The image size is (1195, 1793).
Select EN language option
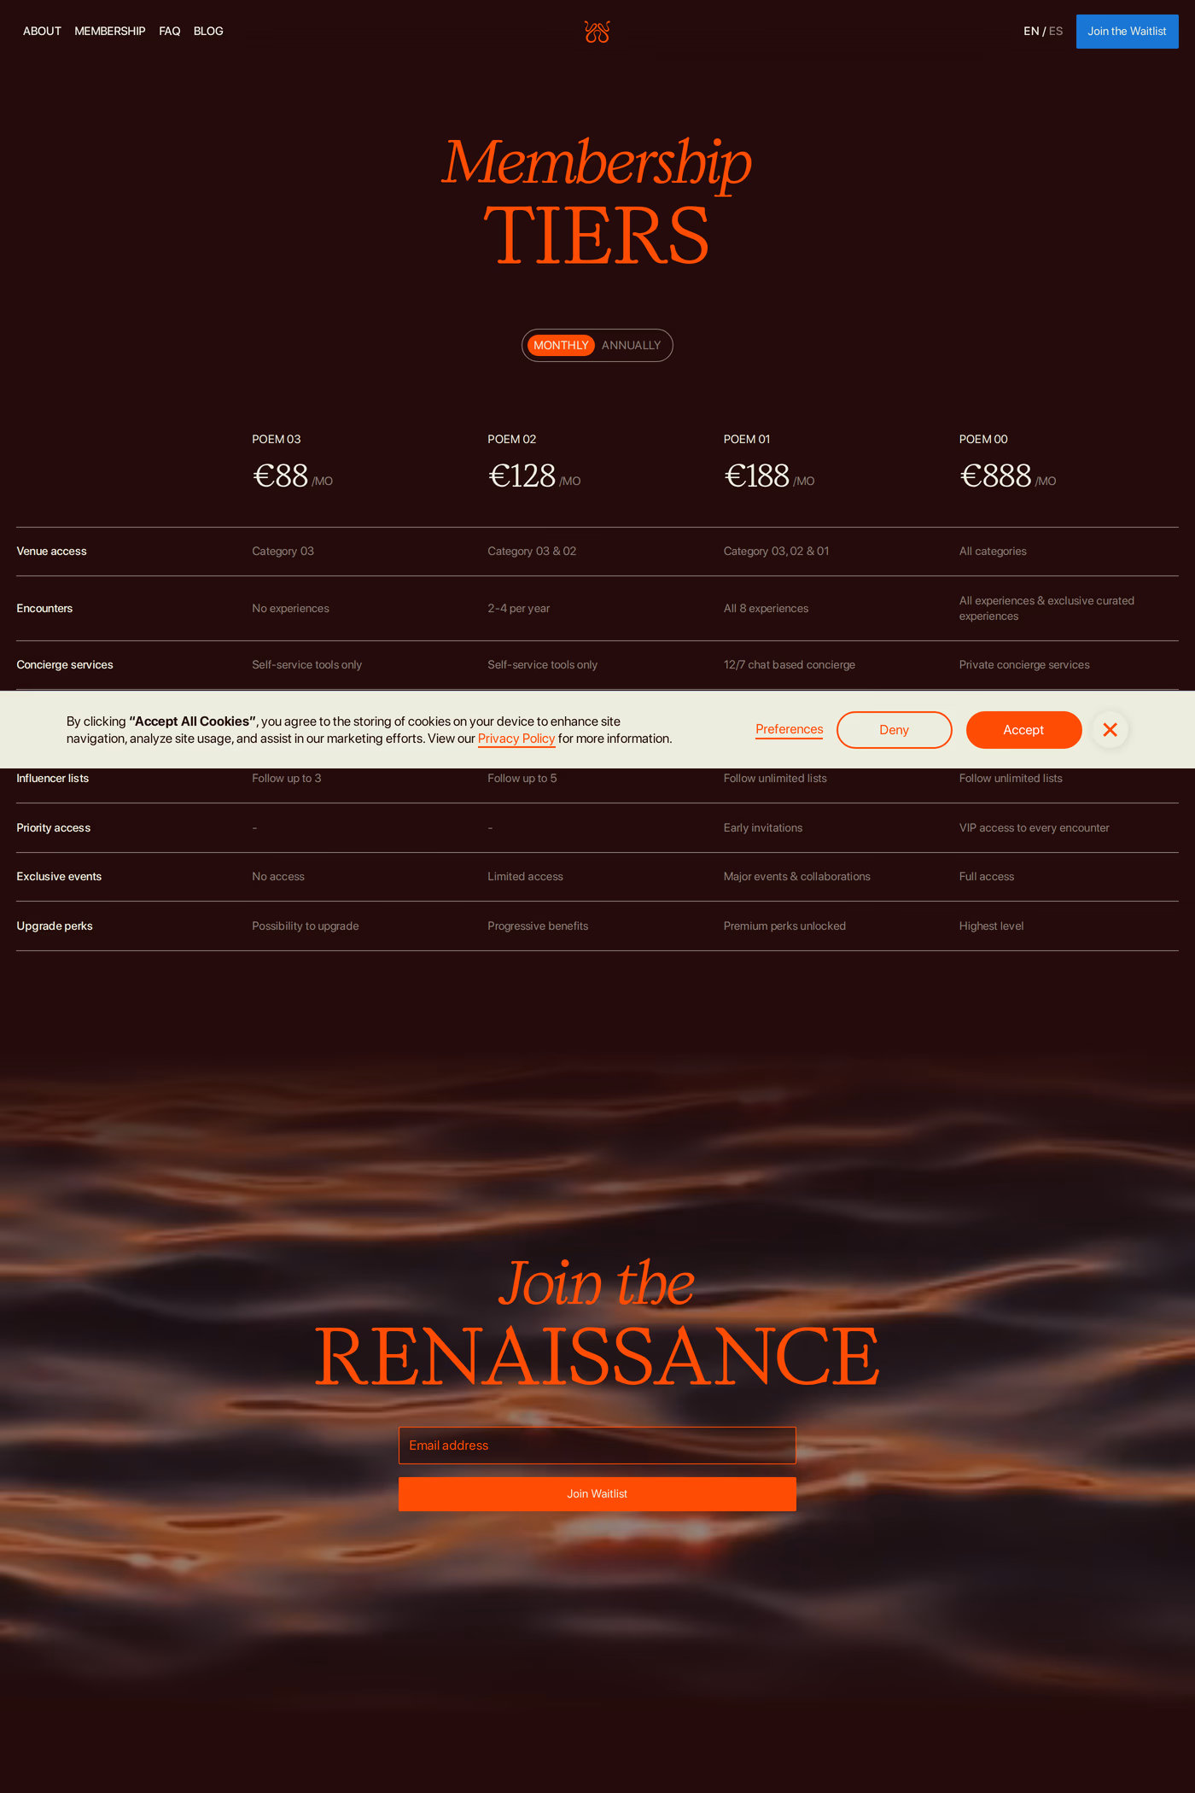[1031, 32]
